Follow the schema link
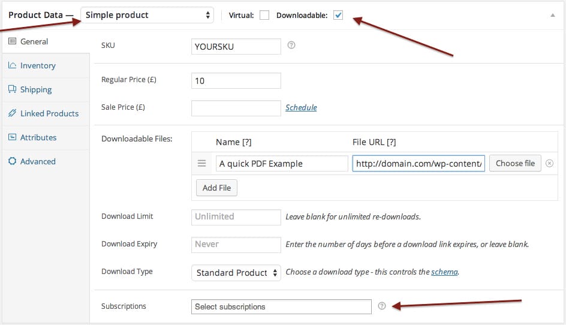566x325 pixels. [x=444, y=272]
